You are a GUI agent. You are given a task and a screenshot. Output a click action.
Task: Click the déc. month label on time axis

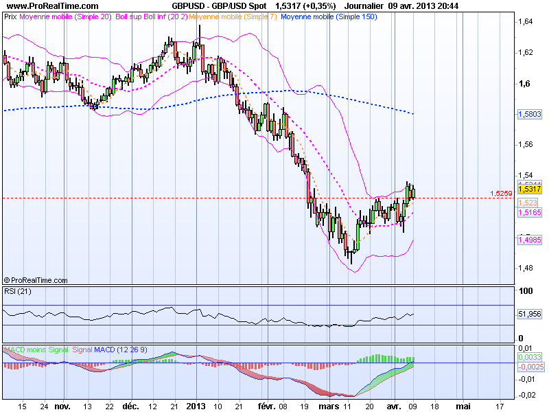(130, 407)
